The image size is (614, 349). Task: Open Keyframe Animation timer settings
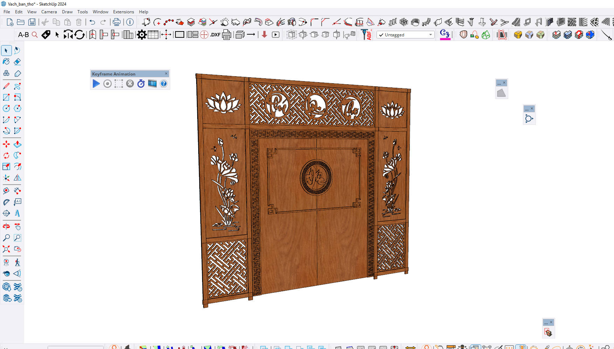141,84
